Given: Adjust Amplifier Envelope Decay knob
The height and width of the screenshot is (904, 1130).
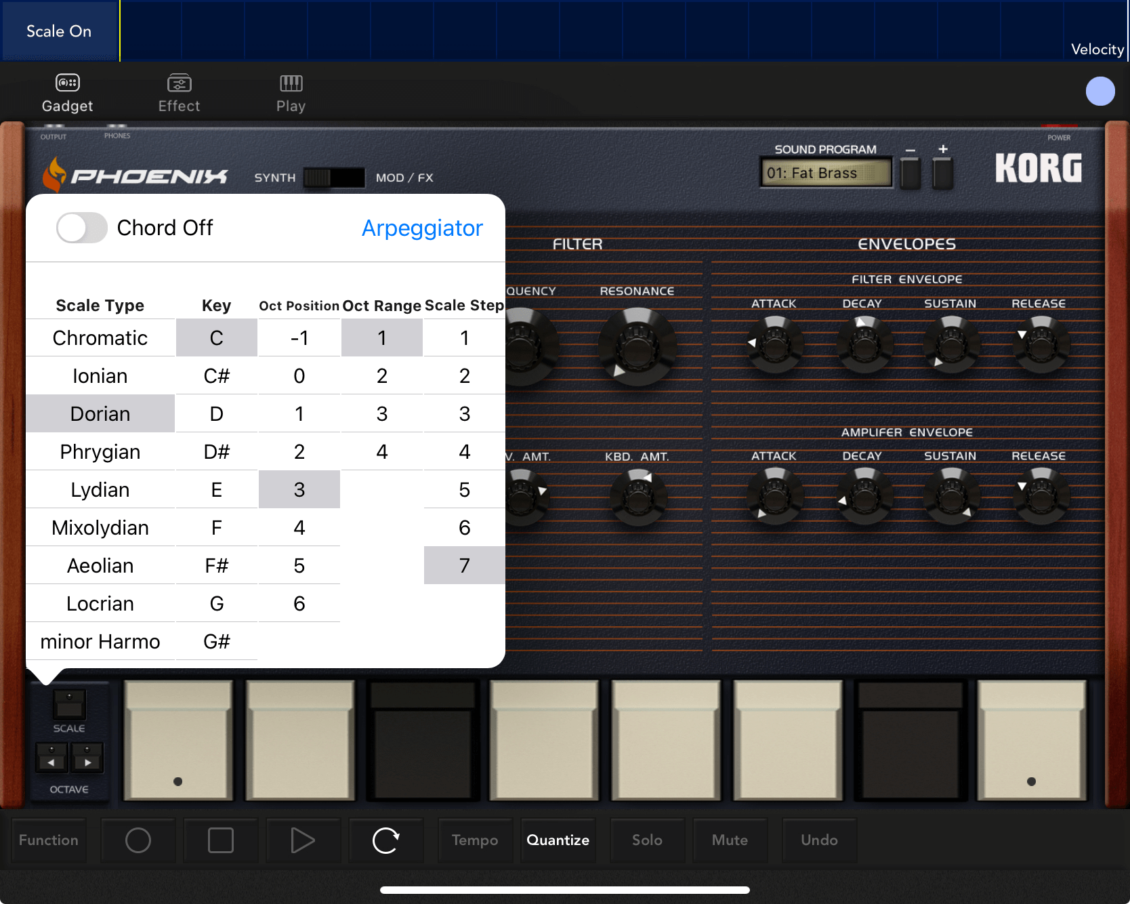Looking at the screenshot, I should 864,497.
